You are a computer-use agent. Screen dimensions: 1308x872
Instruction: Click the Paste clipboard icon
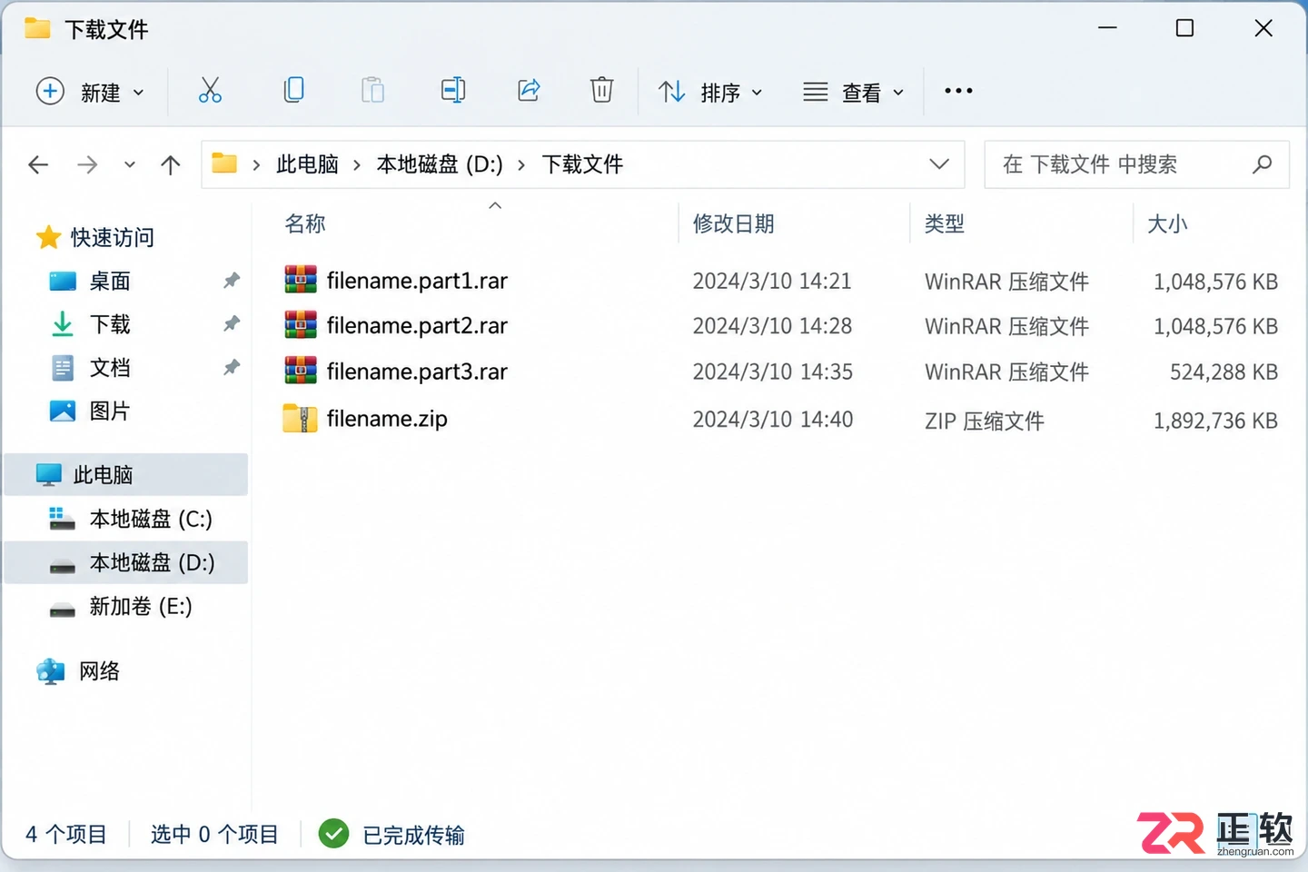(372, 90)
